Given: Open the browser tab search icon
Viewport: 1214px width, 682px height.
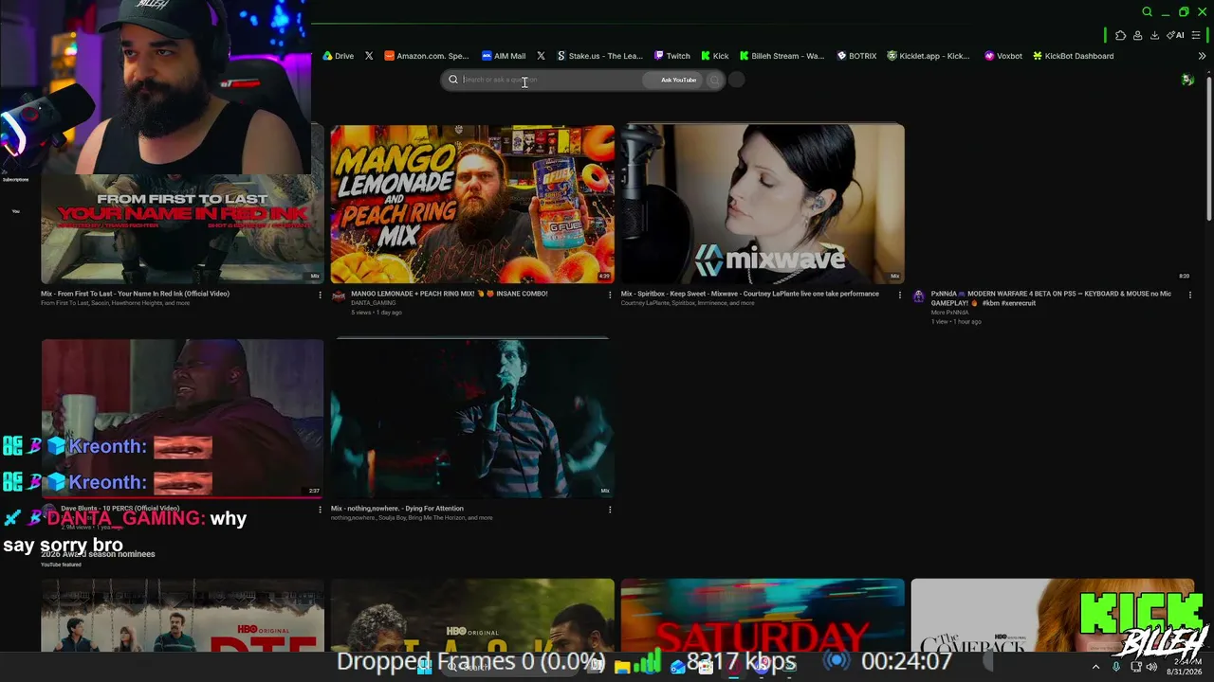Looking at the screenshot, I should (1147, 11).
